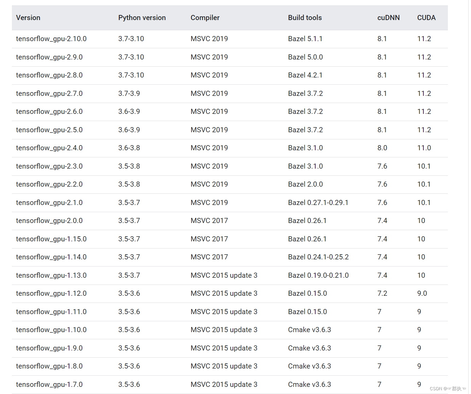Screen dimensions: 471x394
Task: Select the tensorflow_gpu-1.11.0 cell
Action: click(x=51, y=312)
